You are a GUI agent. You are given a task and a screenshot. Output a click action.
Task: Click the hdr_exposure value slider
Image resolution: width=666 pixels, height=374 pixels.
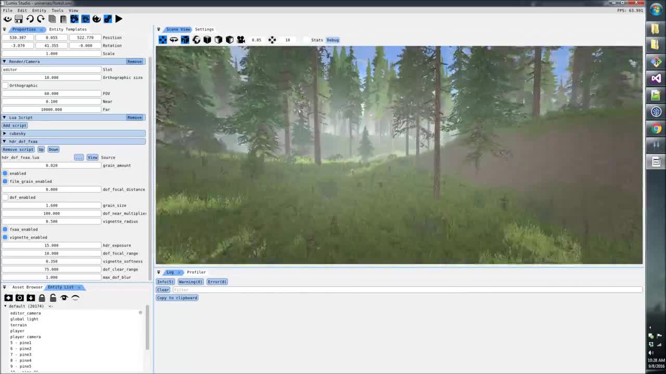coord(52,245)
